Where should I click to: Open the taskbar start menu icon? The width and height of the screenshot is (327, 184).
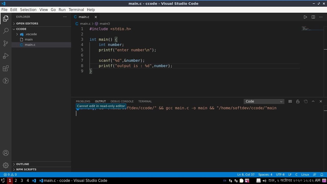pos(3,180)
